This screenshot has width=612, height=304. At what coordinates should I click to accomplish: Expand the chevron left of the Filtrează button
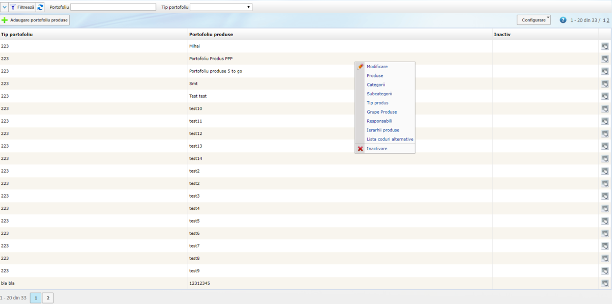click(x=5, y=7)
